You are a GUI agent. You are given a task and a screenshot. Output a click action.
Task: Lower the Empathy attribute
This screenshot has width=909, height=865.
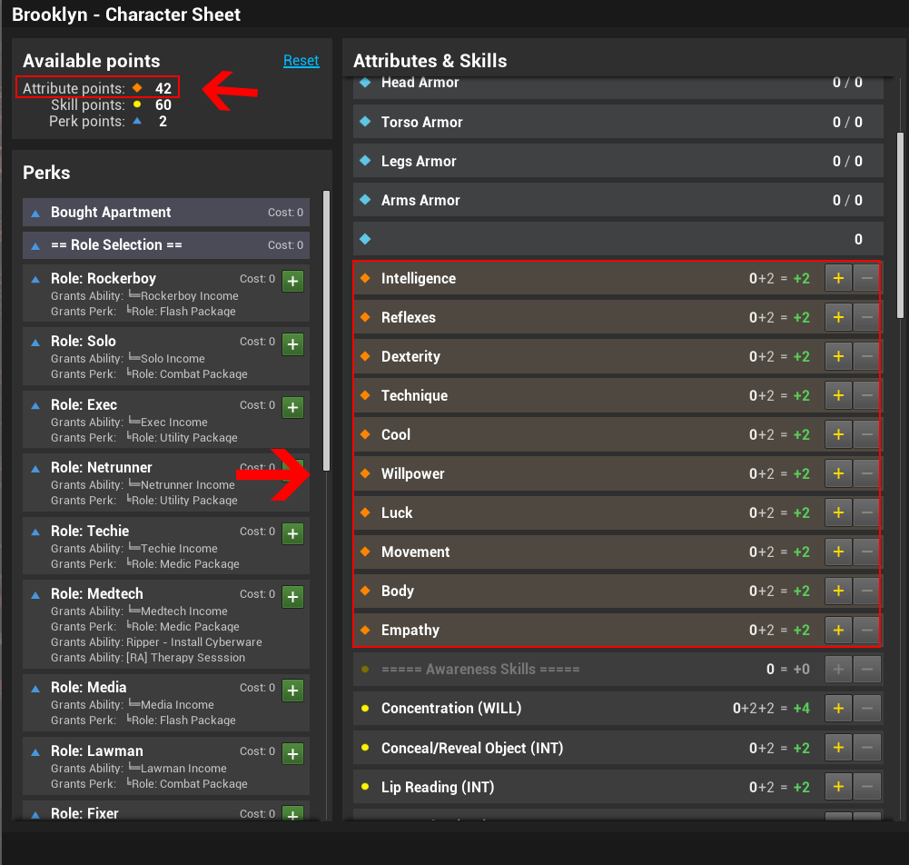867,631
